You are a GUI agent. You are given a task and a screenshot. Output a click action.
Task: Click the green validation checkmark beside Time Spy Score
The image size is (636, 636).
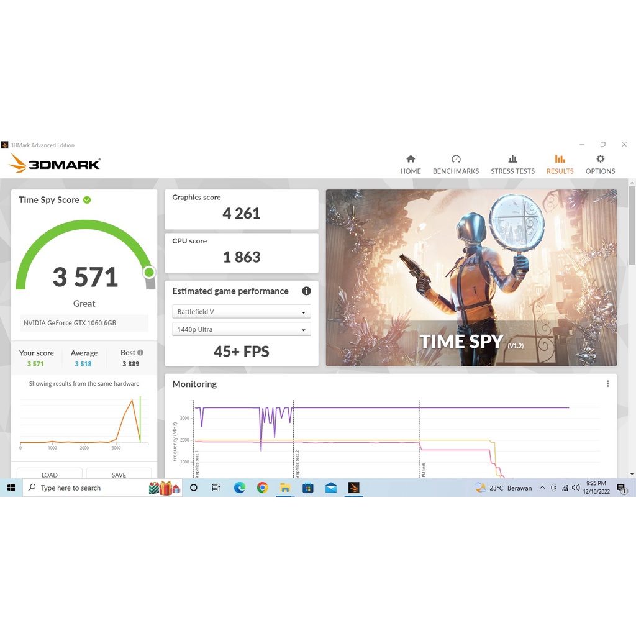click(x=87, y=200)
